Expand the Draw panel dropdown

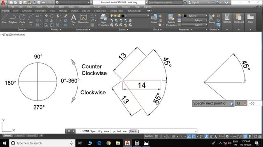(x=22, y=29)
